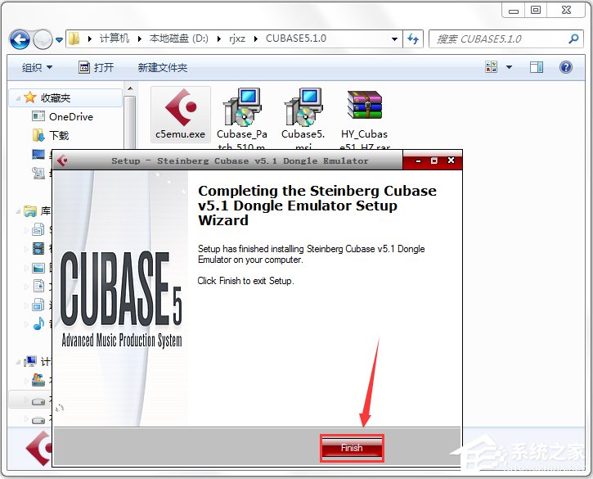Image resolution: width=593 pixels, height=479 pixels.
Task: Select the Cubase5.msi installer file icon
Action: pyautogui.click(x=303, y=108)
